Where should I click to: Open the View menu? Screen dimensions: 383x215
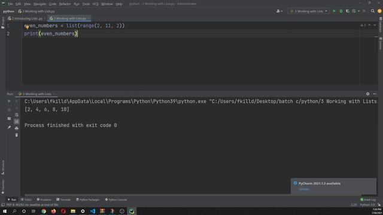tap(27, 4)
